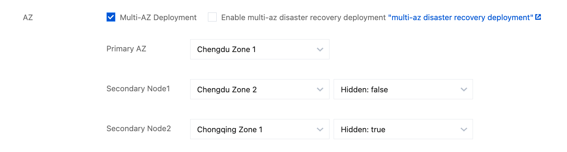
Task: Click the external-link icon after the blue link
Action: [x=538, y=17]
